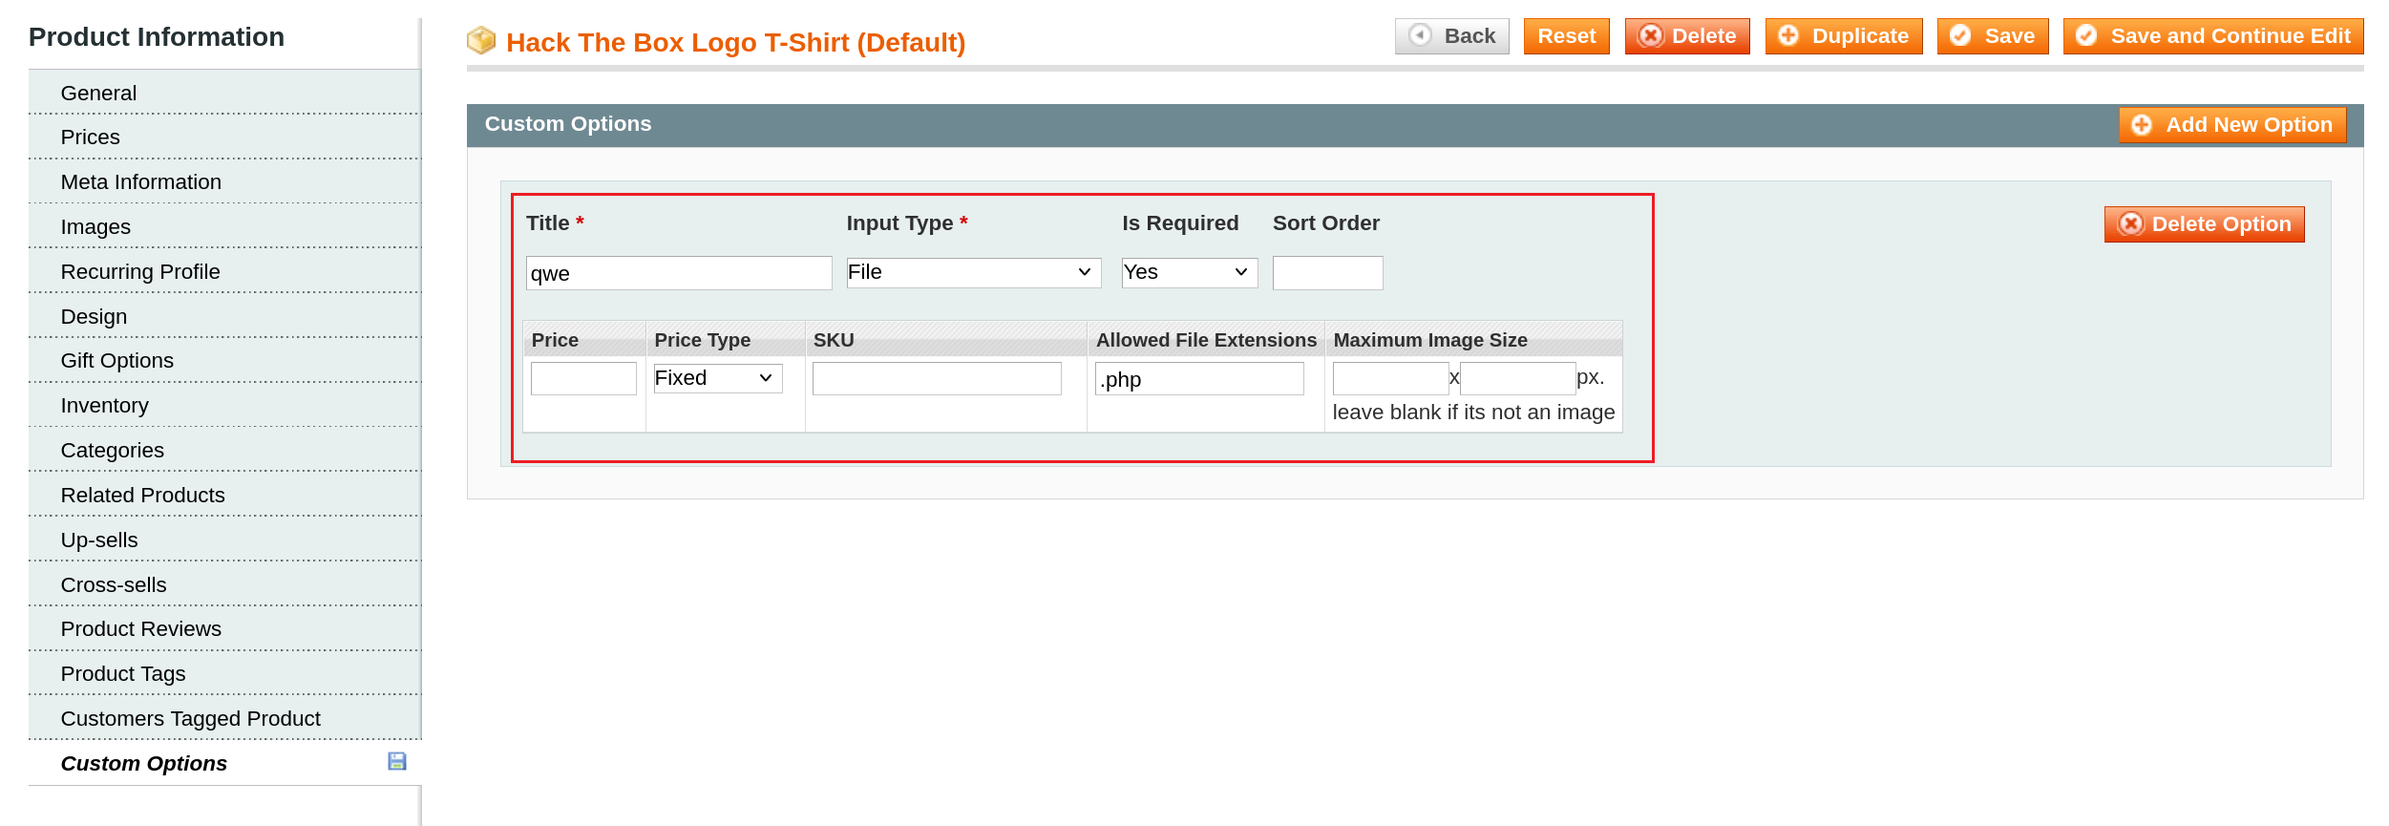Focus the Allowed File Extensions field
Image resolution: width=2389 pixels, height=826 pixels.
tap(1199, 378)
